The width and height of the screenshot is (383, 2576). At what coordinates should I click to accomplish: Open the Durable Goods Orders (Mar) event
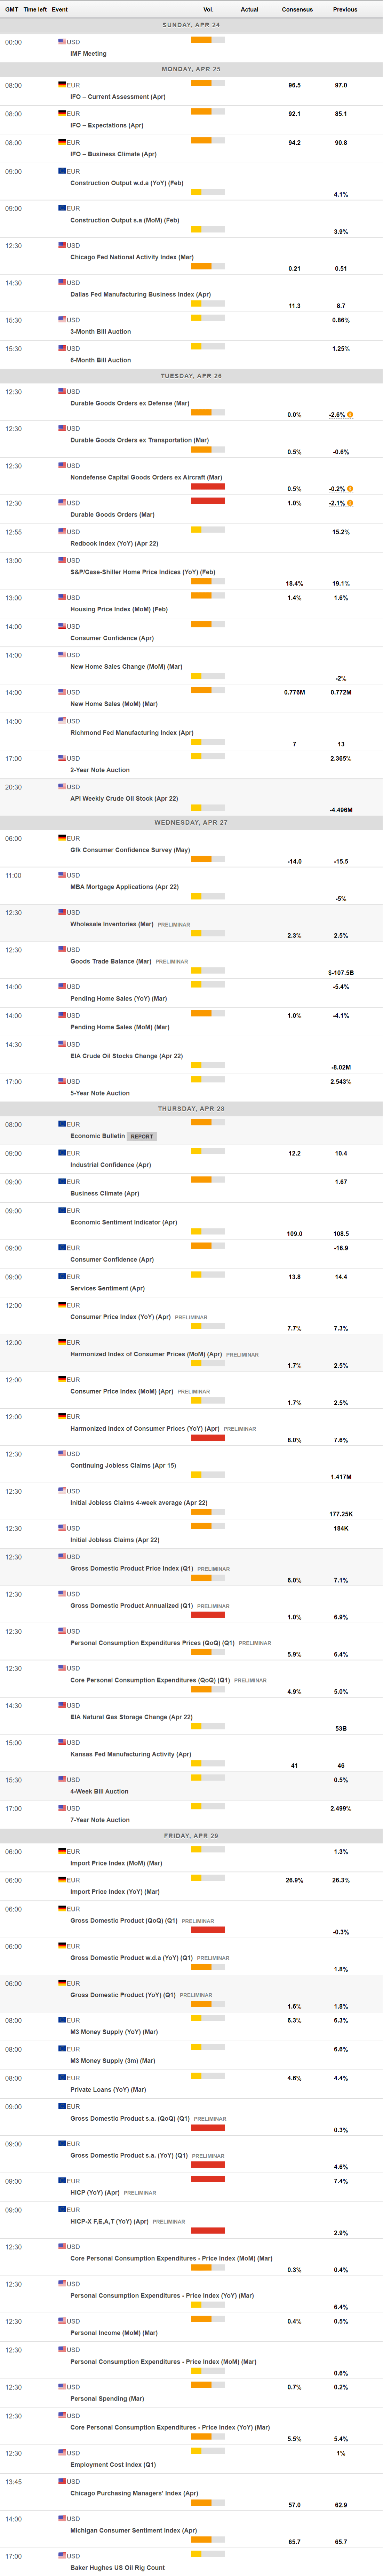coord(112,515)
